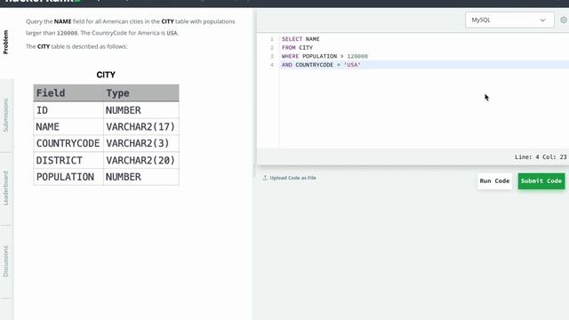This screenshot has height=320, width=569.
Task: Click the VARCHAR2(17) type cell
Action: [141, 127]
